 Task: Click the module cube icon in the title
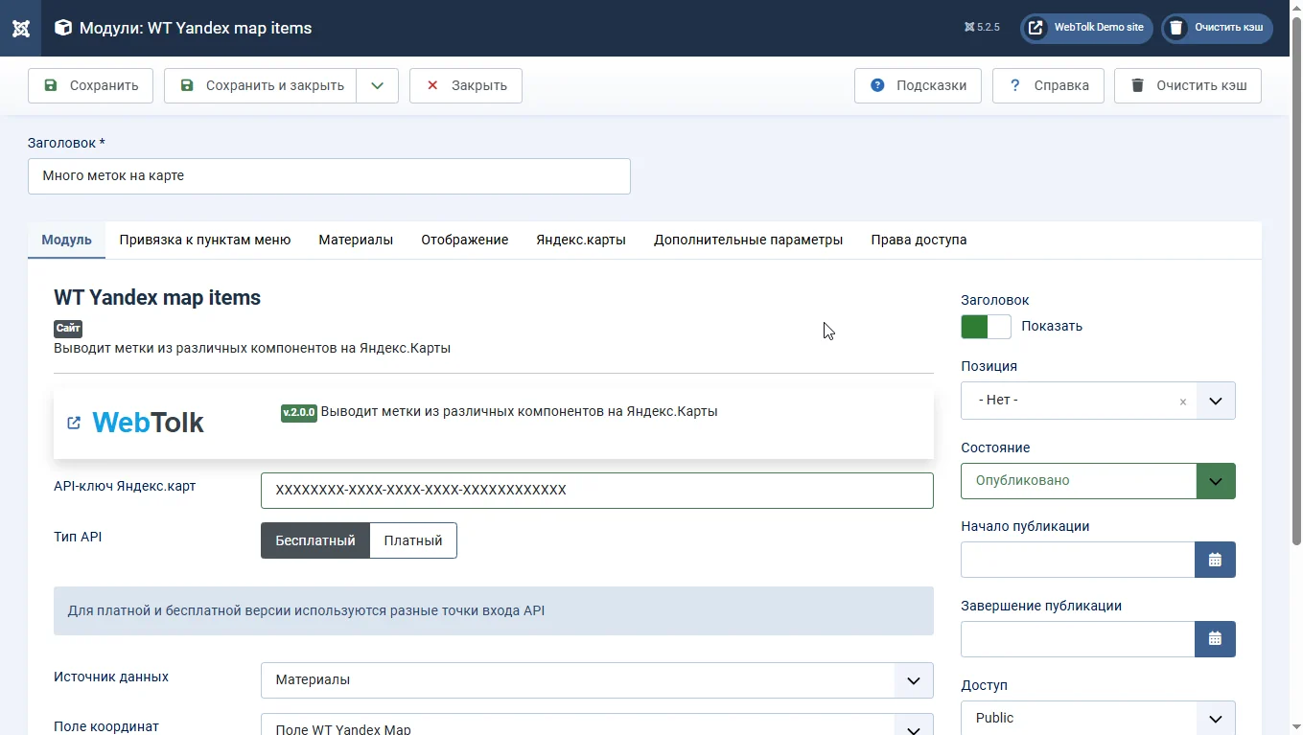point(63,28)
